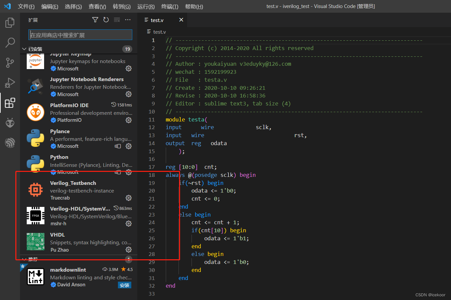Open manage gear for Verilog_Testbench
The image size is (451, 300).
(129, 198)
